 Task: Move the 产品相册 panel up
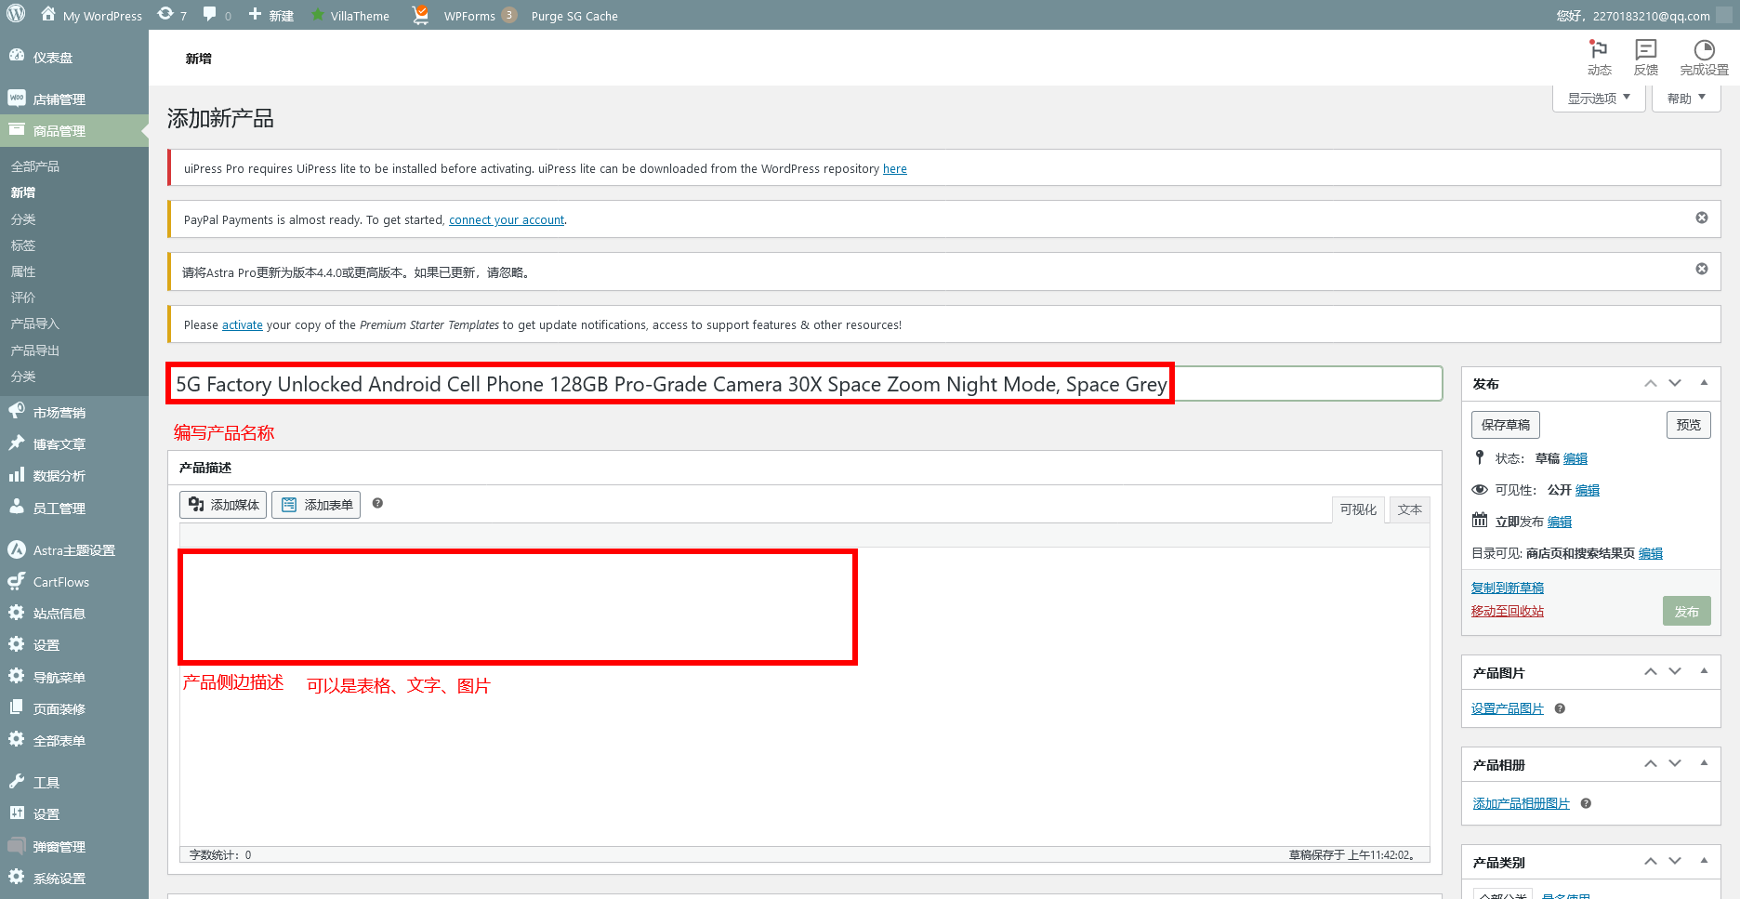point(1651,763)
